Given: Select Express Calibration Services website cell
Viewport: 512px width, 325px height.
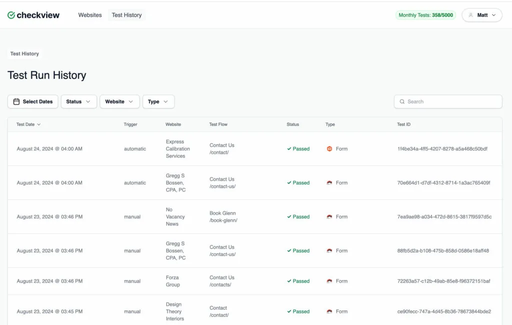Looking at the screenshot, I should pyautogui.click(x=177, y=148).
